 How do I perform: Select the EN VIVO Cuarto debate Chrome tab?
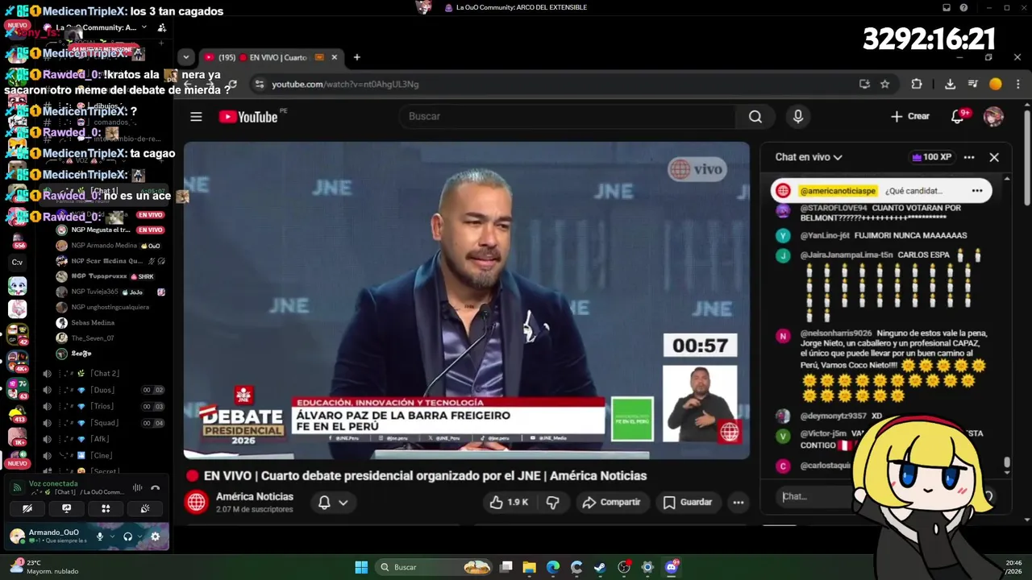(x=270, y=57)
